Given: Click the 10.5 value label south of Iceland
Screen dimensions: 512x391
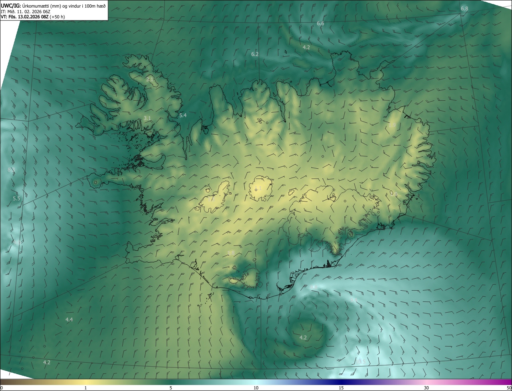Looking at the screenshot, I should click(360, 361).
